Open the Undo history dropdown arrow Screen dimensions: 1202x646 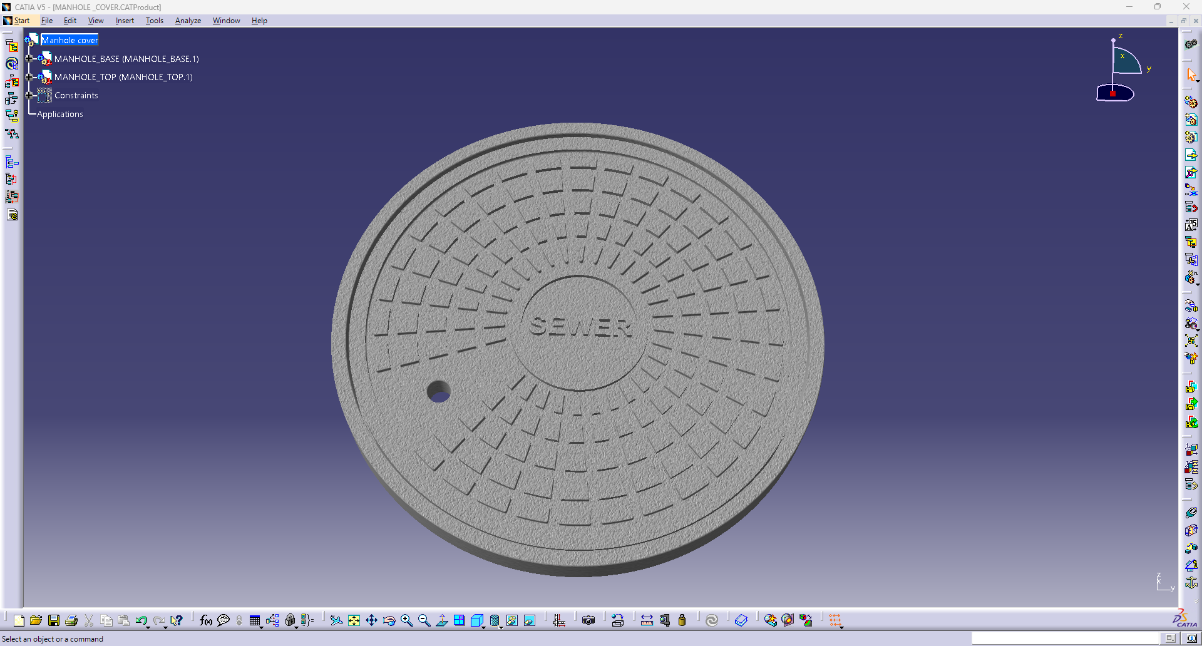[148, 627]
